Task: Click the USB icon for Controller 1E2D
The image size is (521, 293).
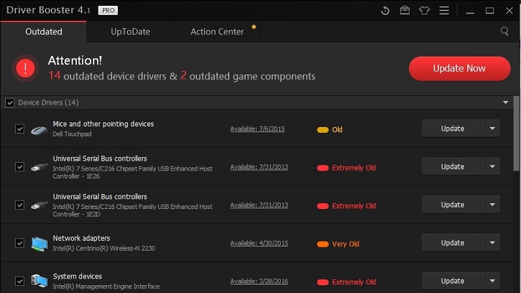Action: (39, 205)
